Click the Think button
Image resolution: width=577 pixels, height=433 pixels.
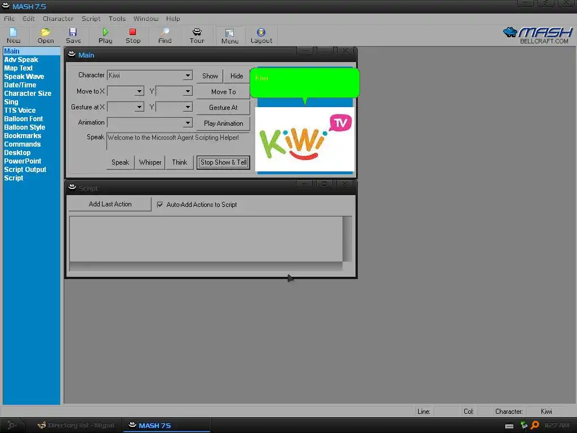tap(180, 162)
